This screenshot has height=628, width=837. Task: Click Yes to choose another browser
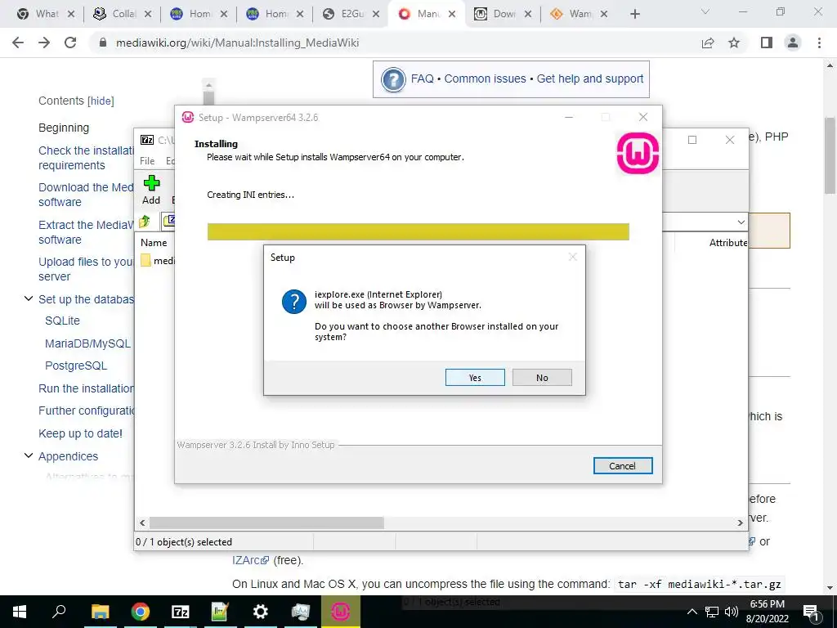click(475, 378)
